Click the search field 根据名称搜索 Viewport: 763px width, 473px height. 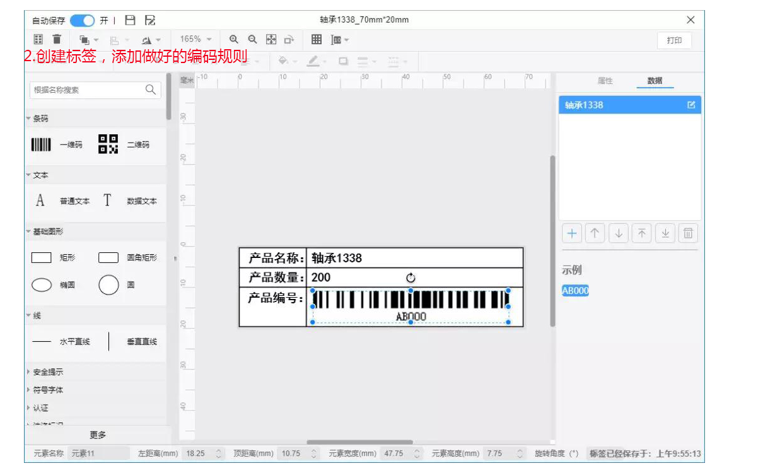click(95, 90)
